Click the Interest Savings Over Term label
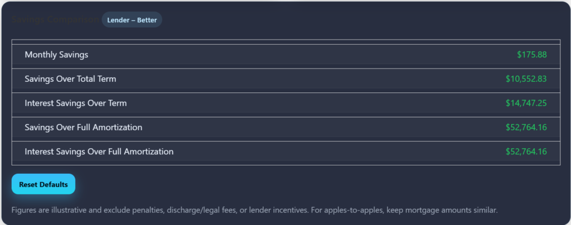The image size is (571, 225). (76, 103)
